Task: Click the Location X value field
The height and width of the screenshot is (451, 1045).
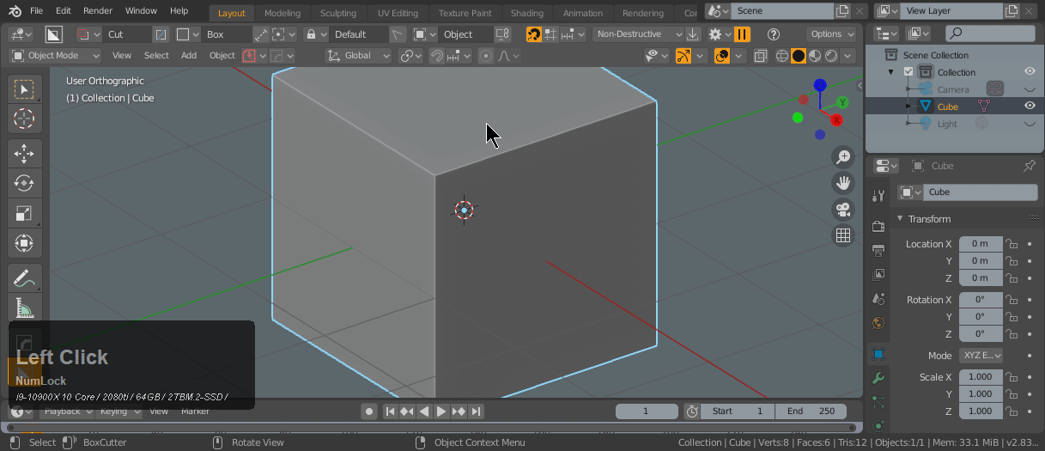Action: click(980, 244)
